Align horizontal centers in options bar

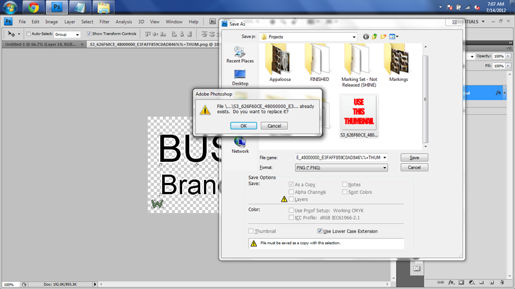click(x=182, y=34)
